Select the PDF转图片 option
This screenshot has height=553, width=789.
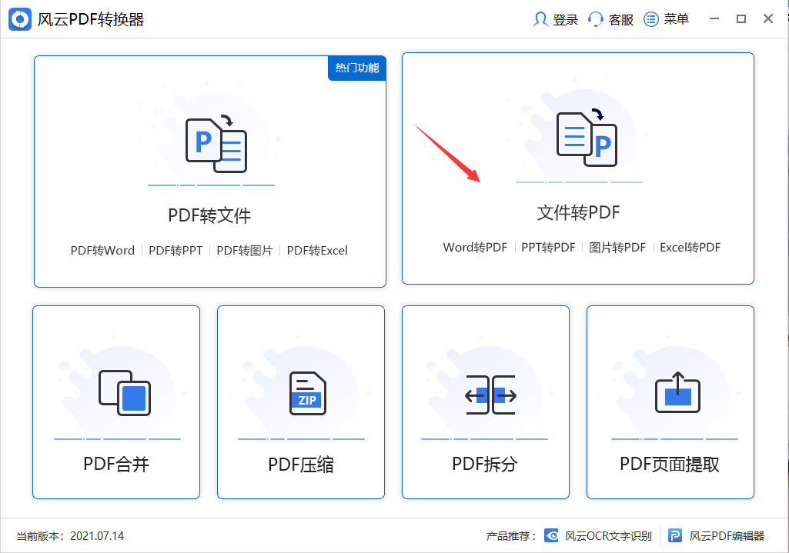coord(248,251)
